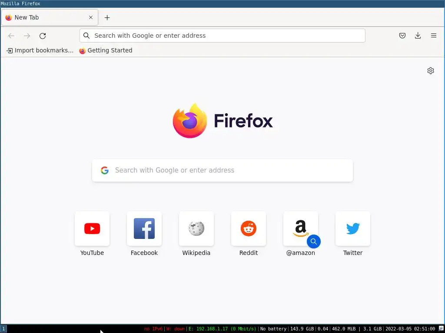The image size is (445, 333).
Task: Focus the center Google search box
Action: click(222, 170)
